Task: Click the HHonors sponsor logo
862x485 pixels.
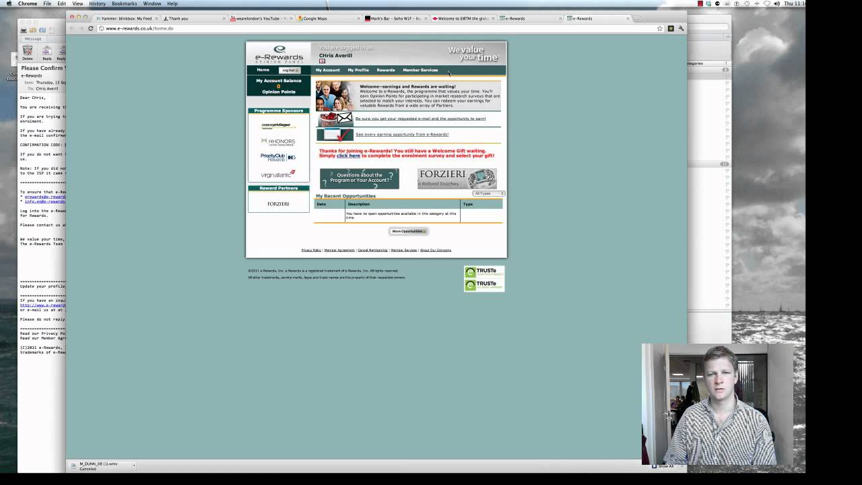Action: (x=277, y=141)
